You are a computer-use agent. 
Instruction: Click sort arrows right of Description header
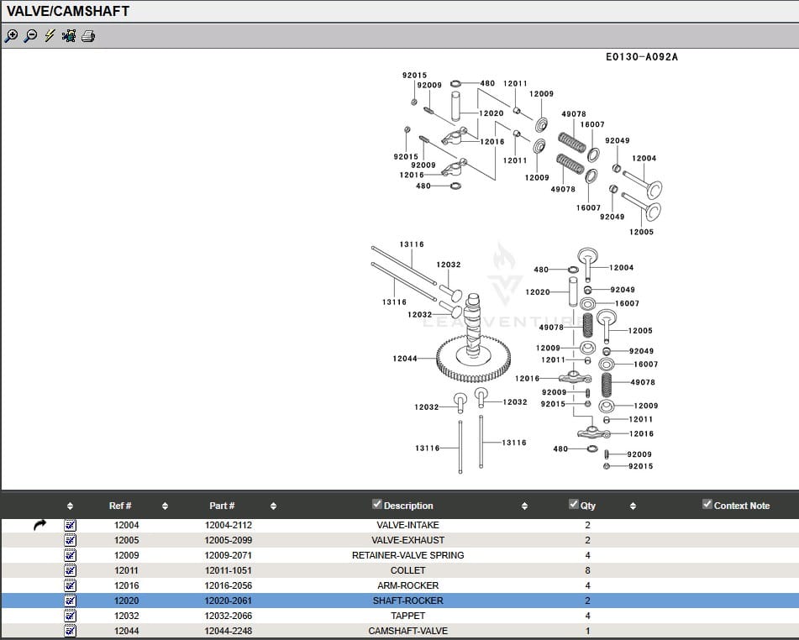coord(524,506)
